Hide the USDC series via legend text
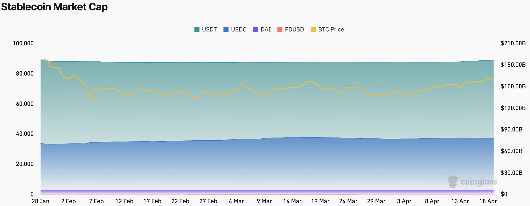The height and width of the screenshot is (206, 530). [x=239, y=30]
